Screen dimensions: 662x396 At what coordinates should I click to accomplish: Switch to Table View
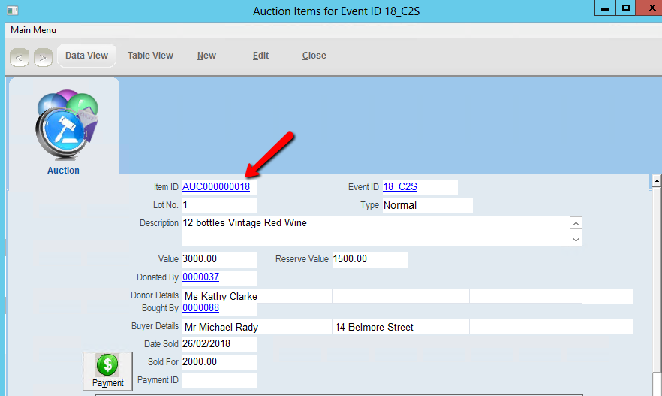(150, 56)
